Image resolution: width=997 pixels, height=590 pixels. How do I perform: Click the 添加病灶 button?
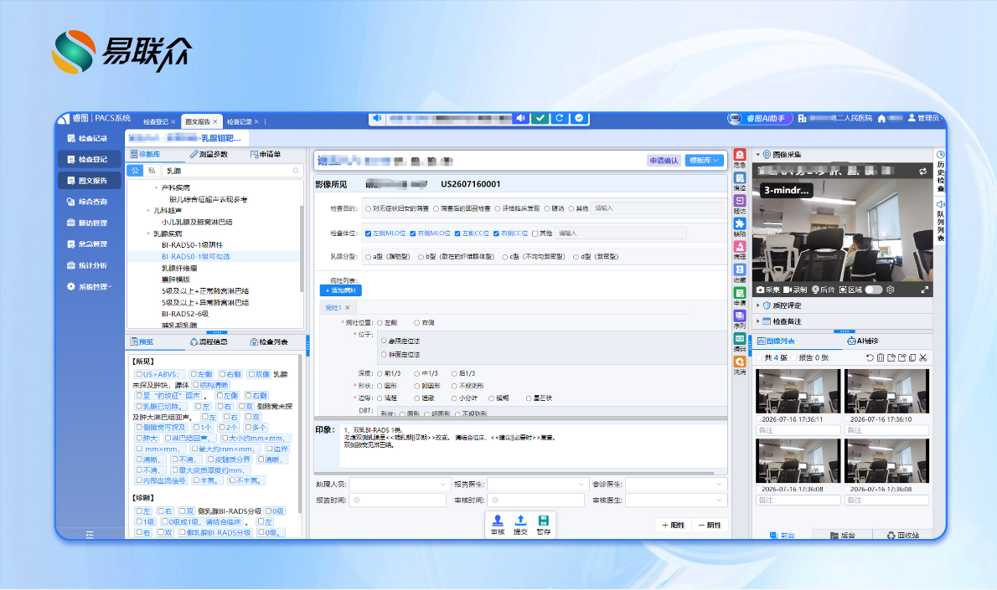(x=341, y=290)
